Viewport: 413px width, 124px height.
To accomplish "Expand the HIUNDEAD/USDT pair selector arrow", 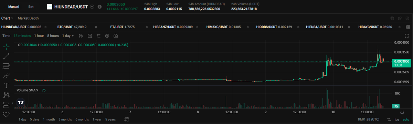I will click(92, 7).
